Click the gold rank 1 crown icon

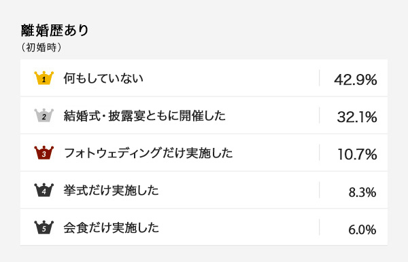[44, 77]
